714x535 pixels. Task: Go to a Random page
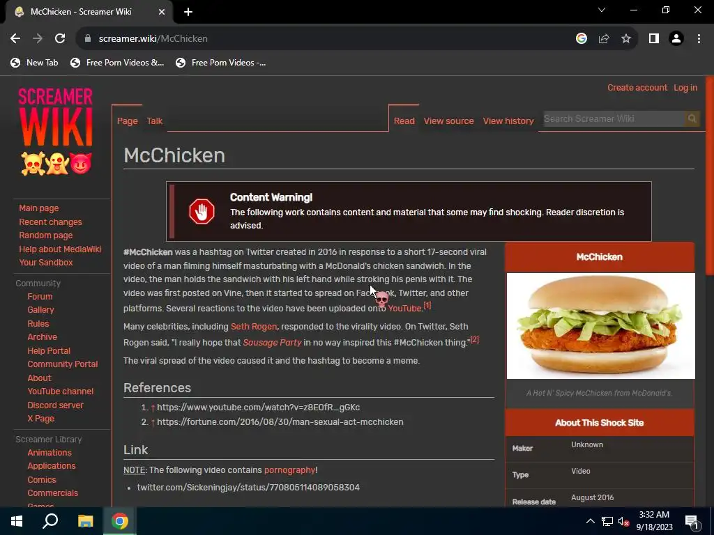pos(45,235)
